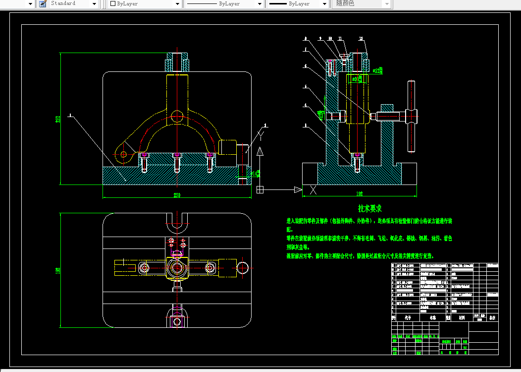The image size is (521, 372).
Task: Expand the ByLayer linetype dropdown
Action: (x=259, y=3)
